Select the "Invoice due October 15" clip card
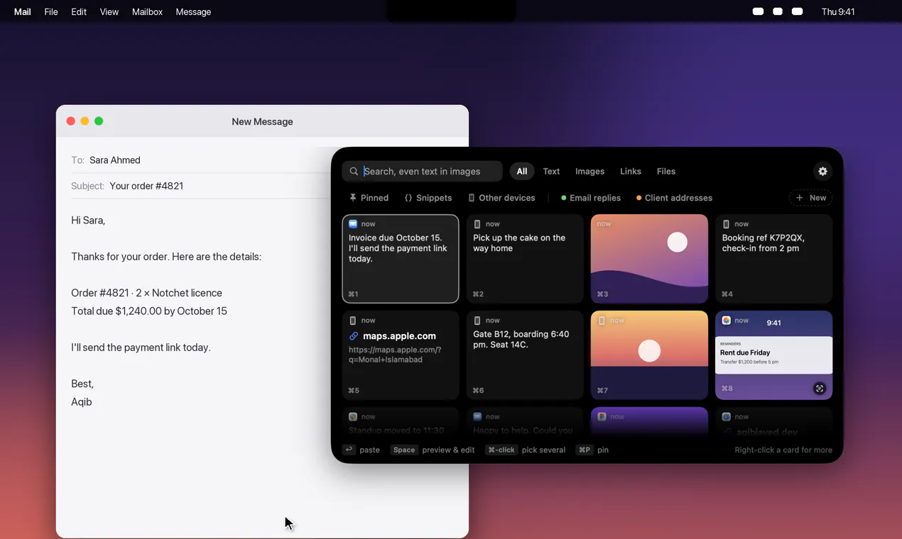The image size is (902, 539). tap(401, 259)
